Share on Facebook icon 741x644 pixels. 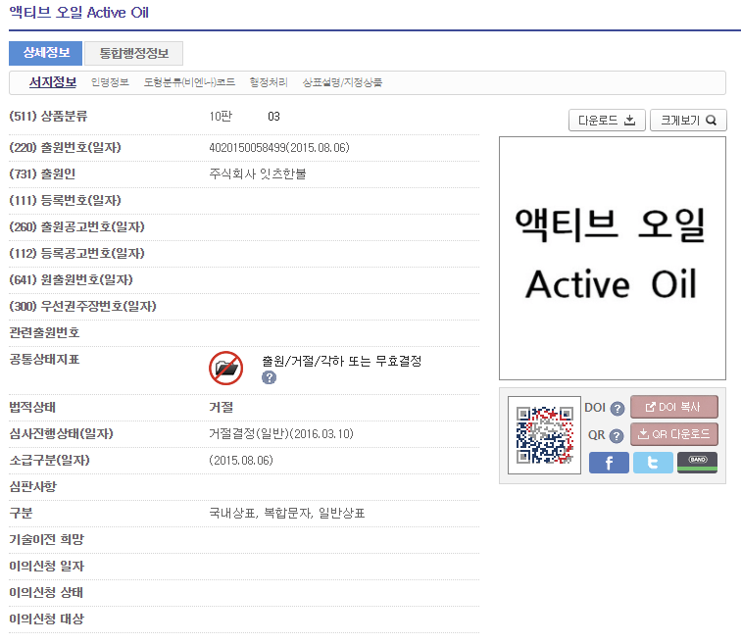[609, 463]
